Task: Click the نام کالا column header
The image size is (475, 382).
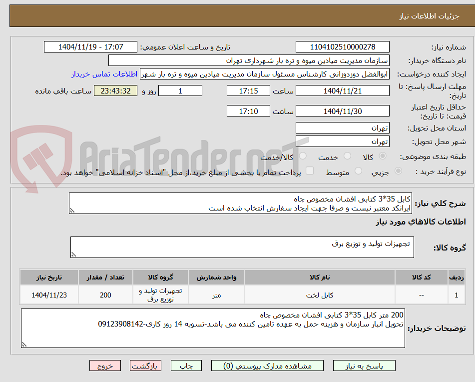Action: [x=320, y=277]
